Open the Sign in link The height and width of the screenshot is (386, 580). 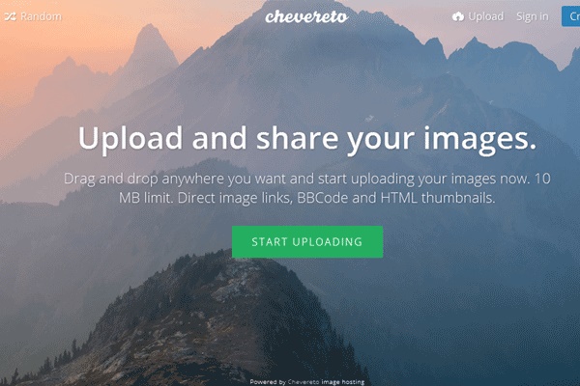point(533,16)
